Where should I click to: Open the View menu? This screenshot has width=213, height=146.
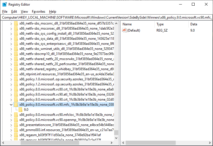click(24, 12)
